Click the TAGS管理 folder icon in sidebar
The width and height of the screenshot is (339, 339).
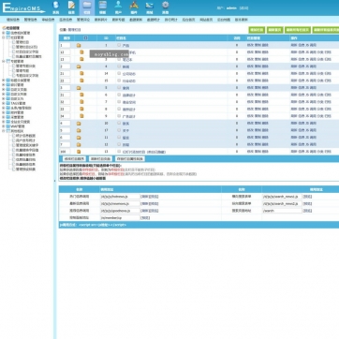click(8, 103)
